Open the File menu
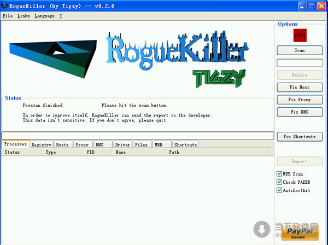328x245 pixels. click(8, 16)
